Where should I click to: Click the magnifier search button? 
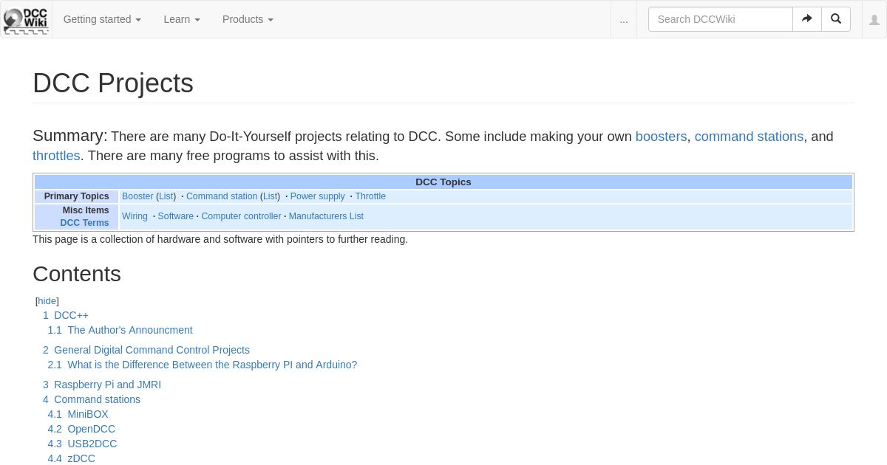(836, 19)
